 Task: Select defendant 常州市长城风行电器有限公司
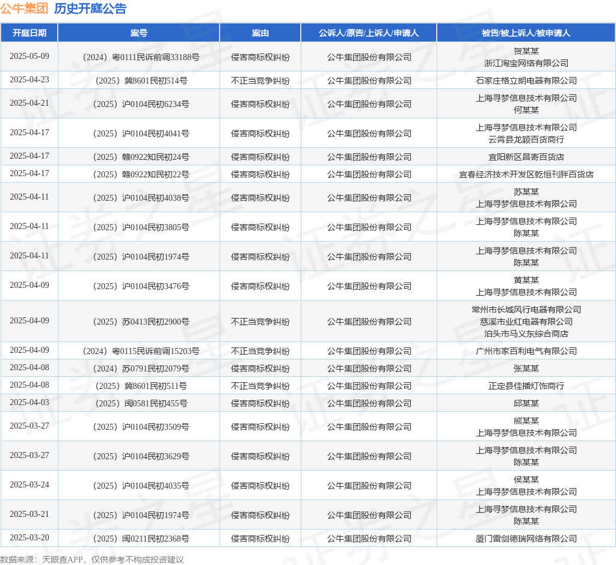[x=526, y=310]
